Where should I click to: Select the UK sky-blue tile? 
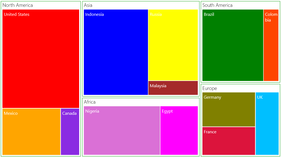coord(267,123)
